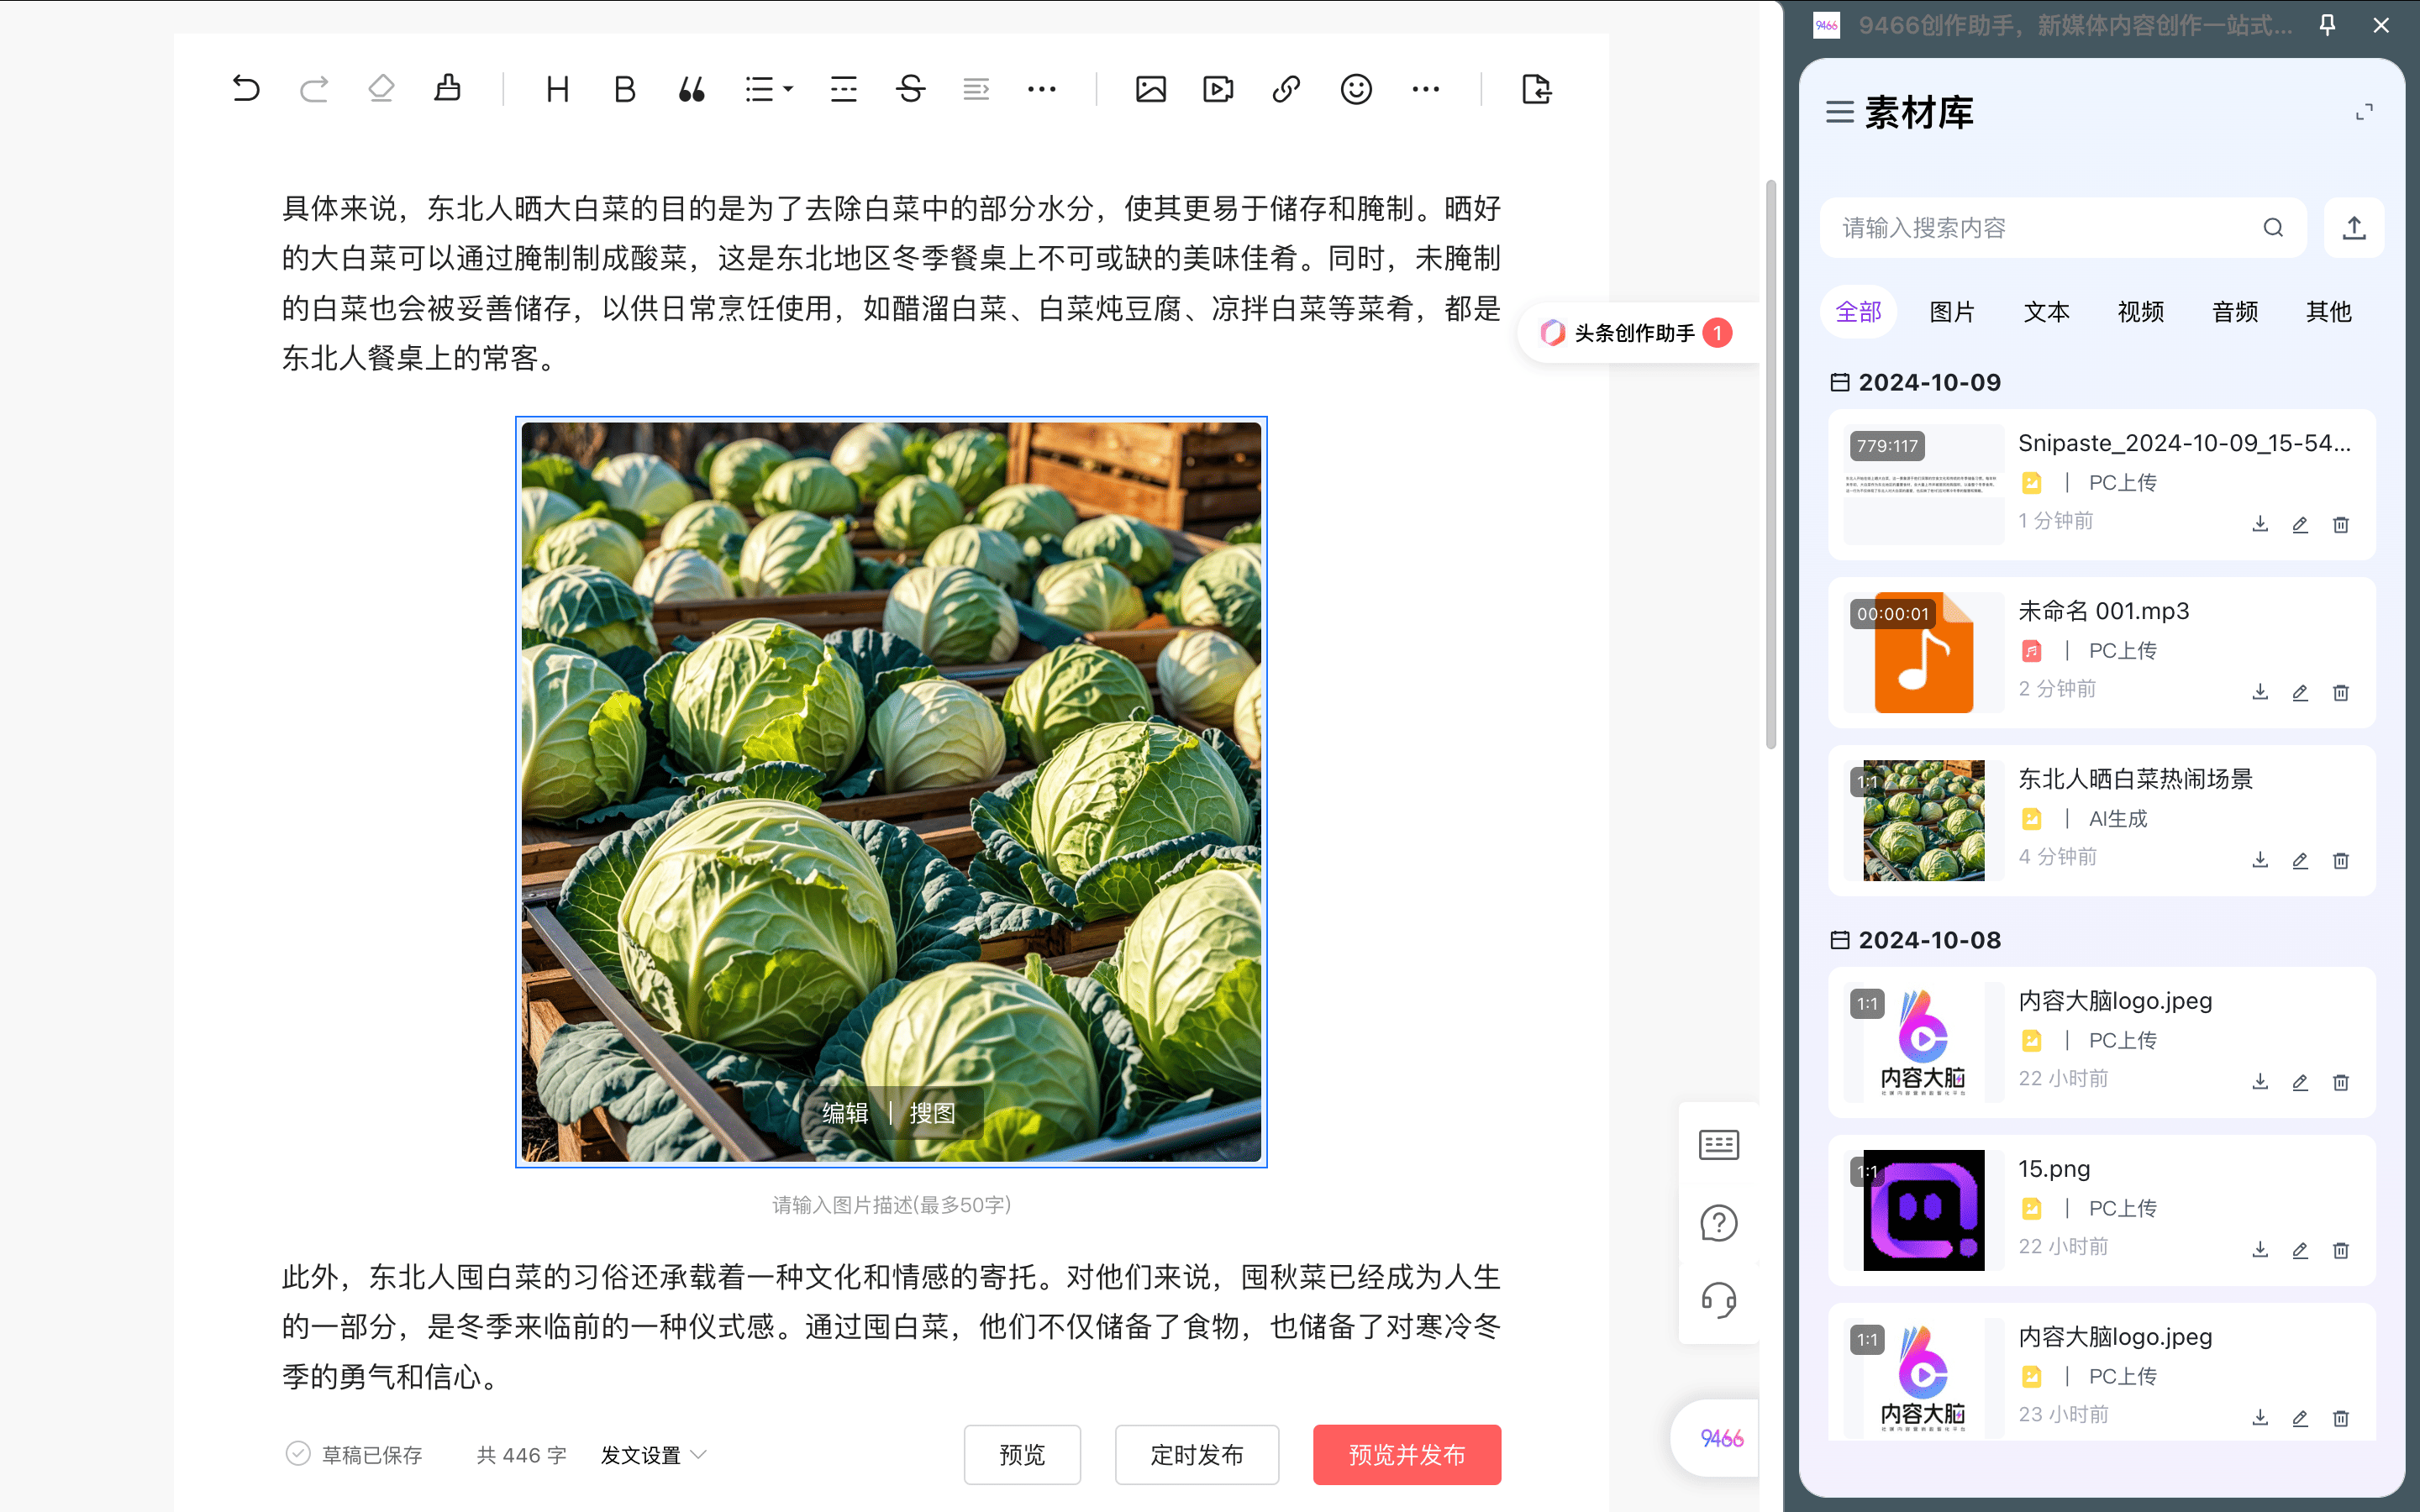
Task: Toggle bold formatting button
Action: (625, 89)
